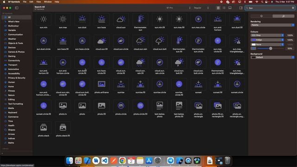
Task: Select the sun.max.circle symbol
Action: 198,19
